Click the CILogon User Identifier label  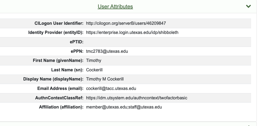[x=59, y=23]
